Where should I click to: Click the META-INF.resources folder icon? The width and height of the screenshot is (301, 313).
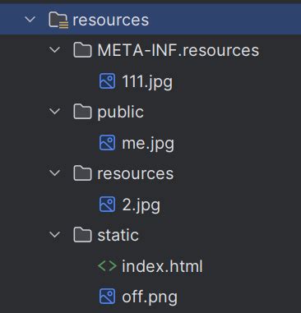tap(82, 50)
